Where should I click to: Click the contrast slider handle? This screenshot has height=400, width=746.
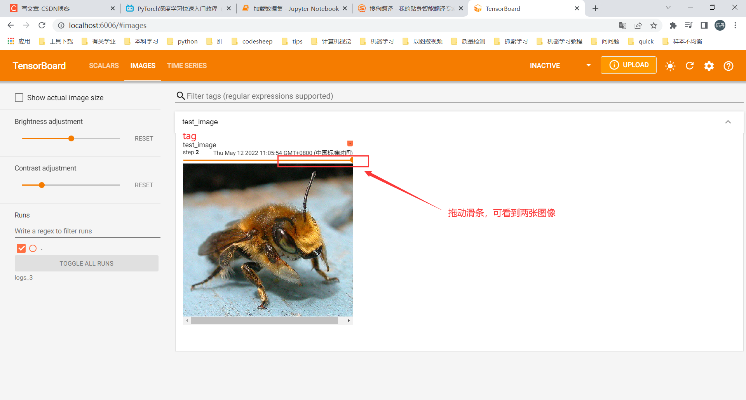42,185
